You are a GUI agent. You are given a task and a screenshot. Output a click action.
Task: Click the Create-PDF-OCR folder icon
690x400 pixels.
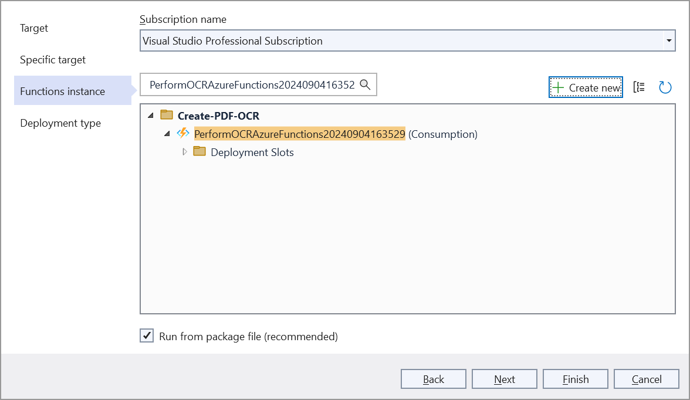pos(167,116)
